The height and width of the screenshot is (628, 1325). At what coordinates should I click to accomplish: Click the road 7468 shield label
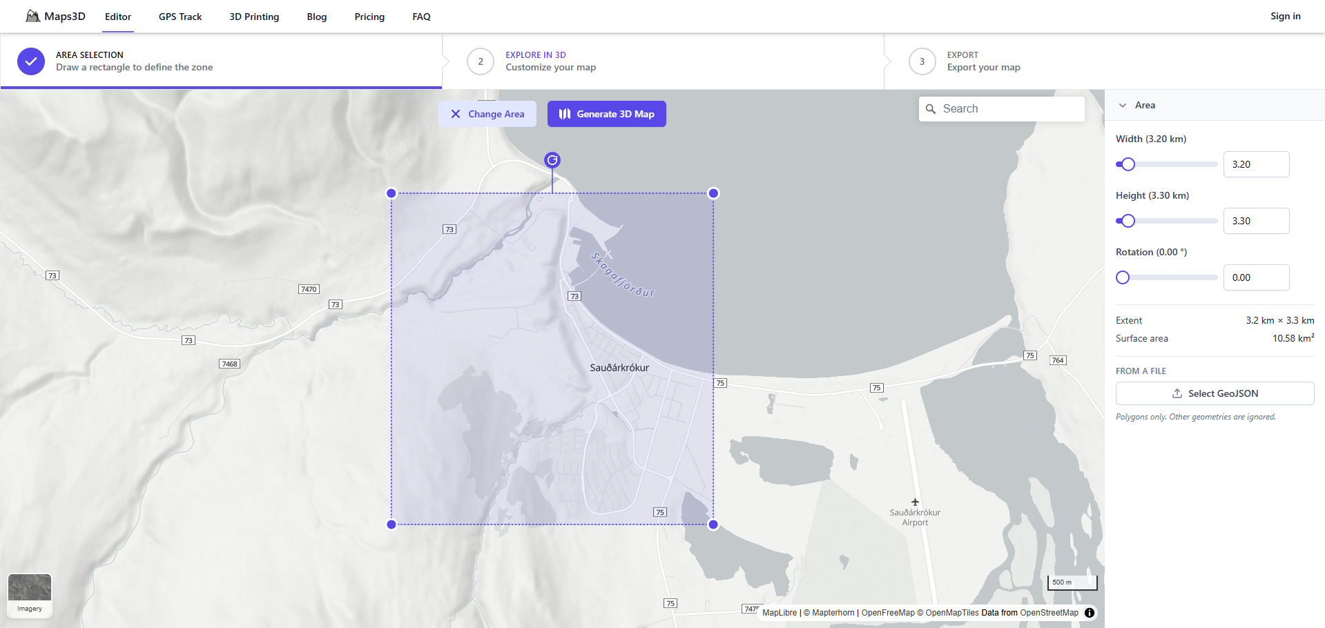pos(230,364)
